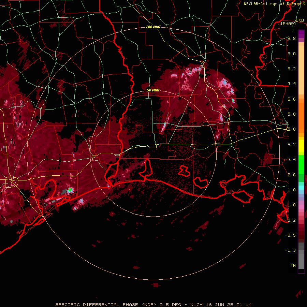Click the 9.0 scale value
Image resolution: width=307 pixels, height=307 pixels.
point(292,54)
